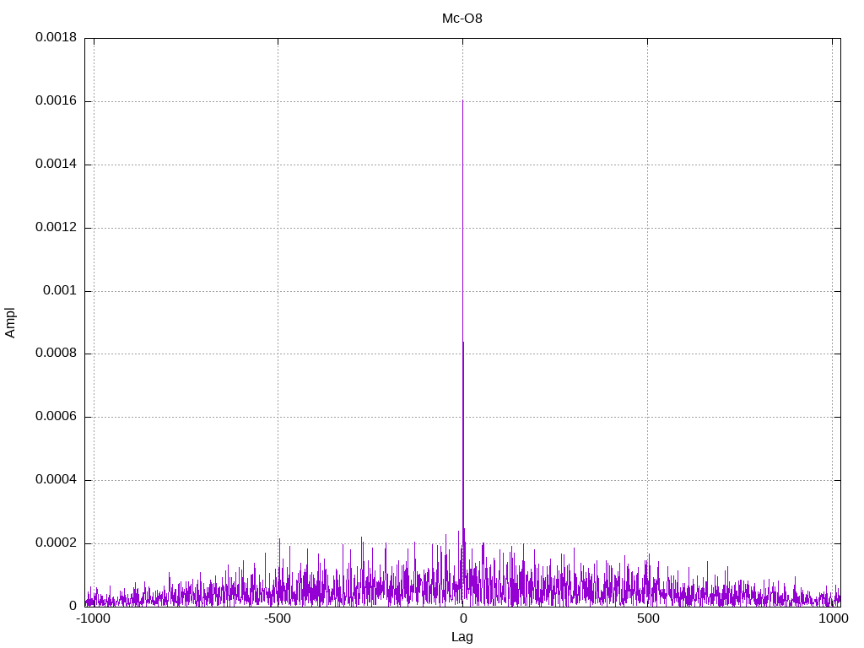
Task: Click the 0.0006 y-axis tick label
Action: [56, 417]
